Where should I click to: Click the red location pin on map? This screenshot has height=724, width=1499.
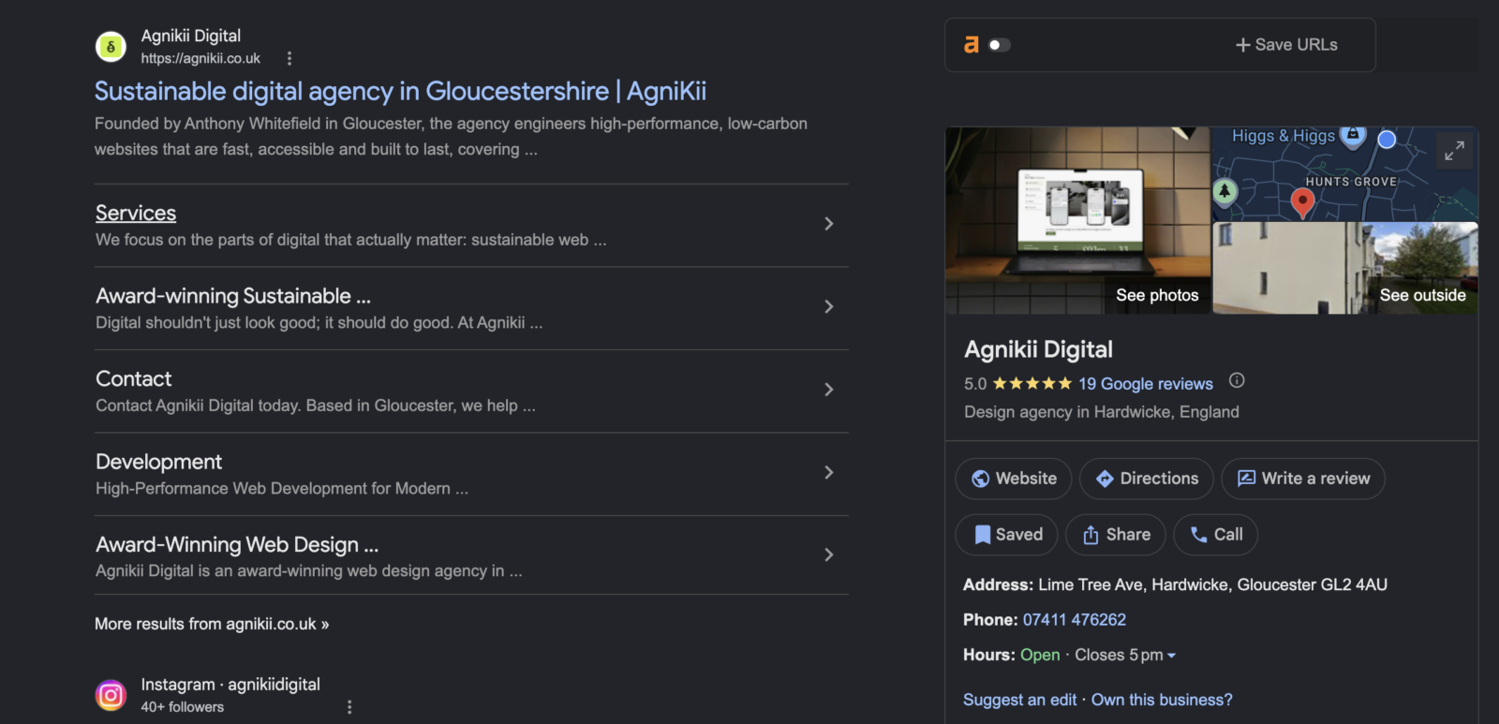pos(1302,202)
